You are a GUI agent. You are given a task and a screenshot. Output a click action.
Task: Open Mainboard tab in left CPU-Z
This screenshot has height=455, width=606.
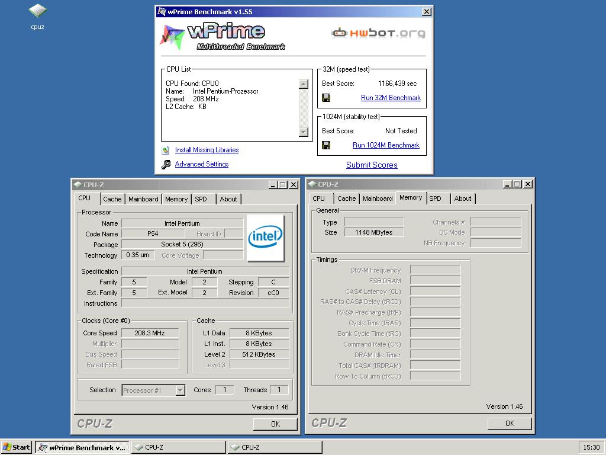tap(143, 199)
